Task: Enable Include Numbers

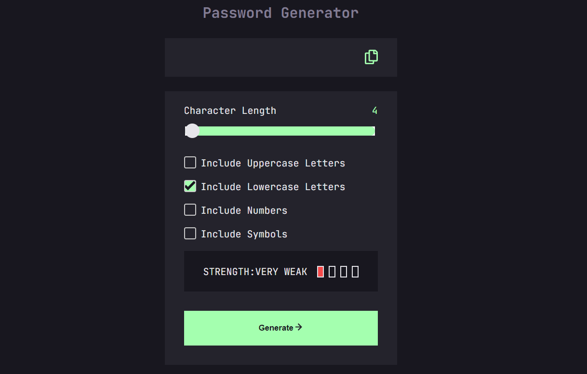Action: point(190,210)
